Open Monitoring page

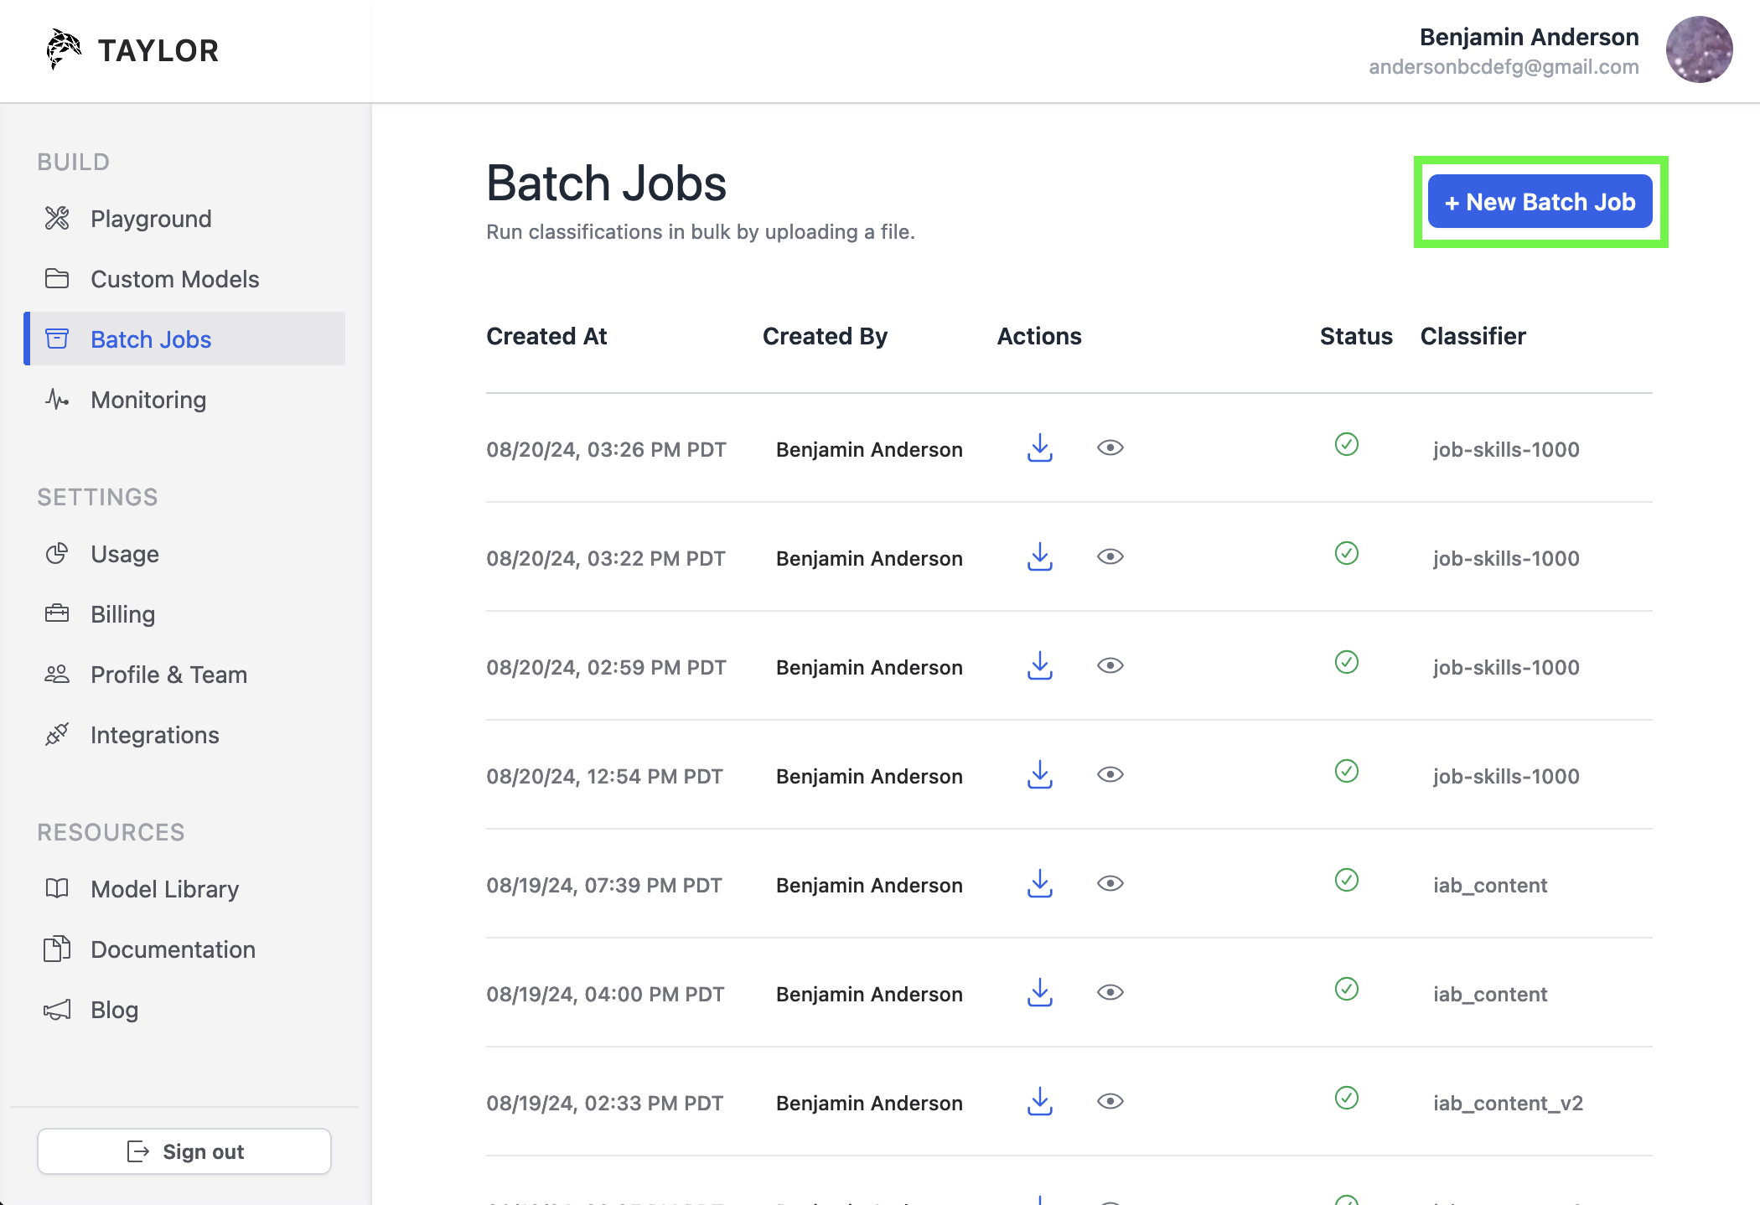click(x=184, y=399)
